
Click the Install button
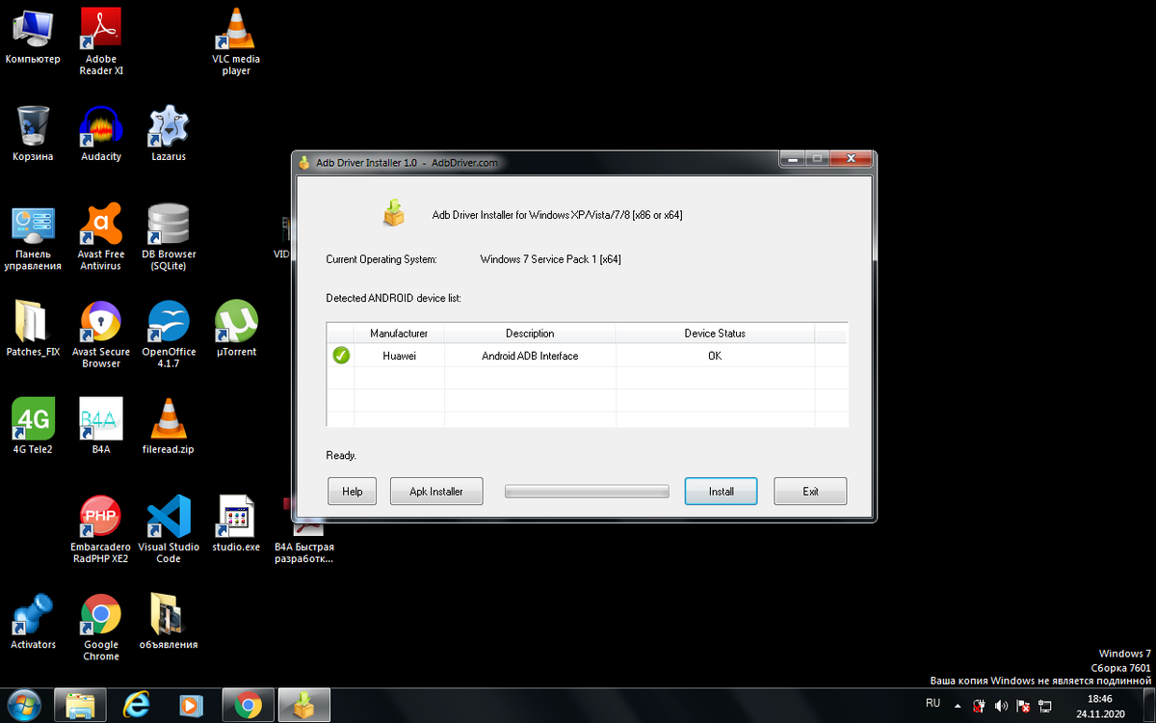[x=721, y=491]
